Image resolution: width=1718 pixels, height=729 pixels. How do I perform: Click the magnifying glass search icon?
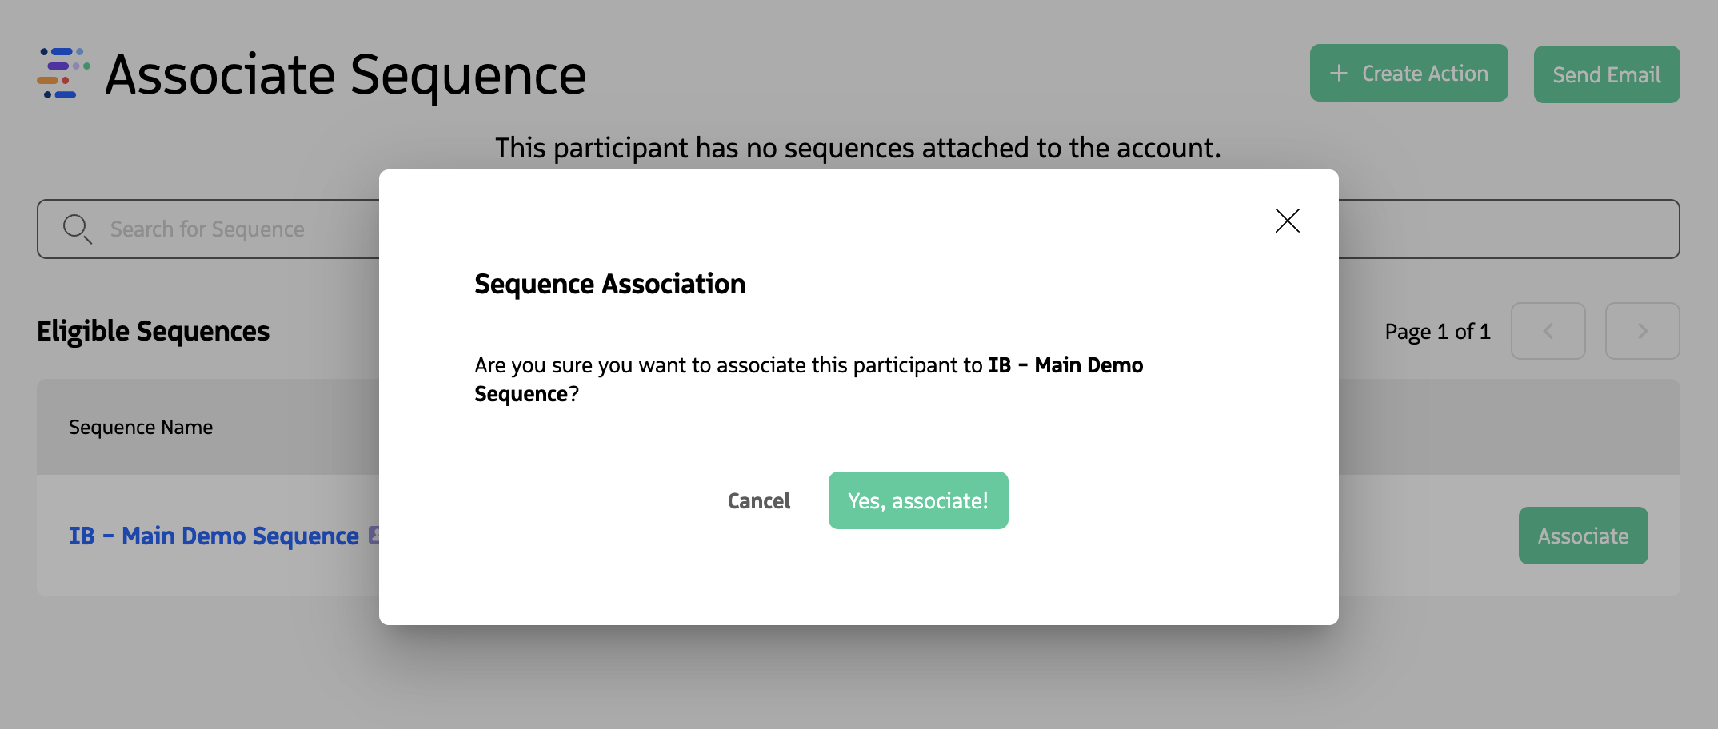click(76, 229)
